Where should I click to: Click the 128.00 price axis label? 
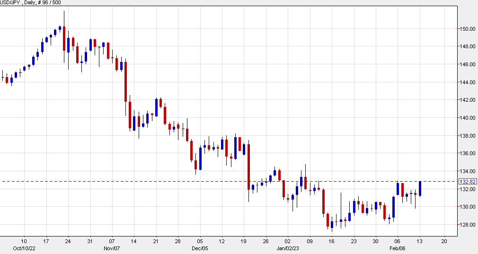[x=468, y=225]
